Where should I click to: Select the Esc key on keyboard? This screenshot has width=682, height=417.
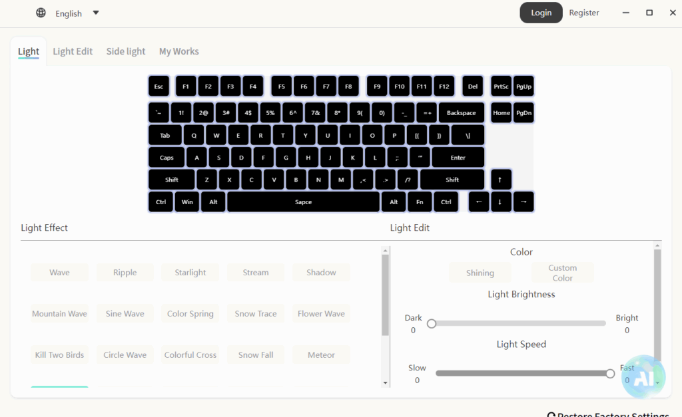[159, 86]
